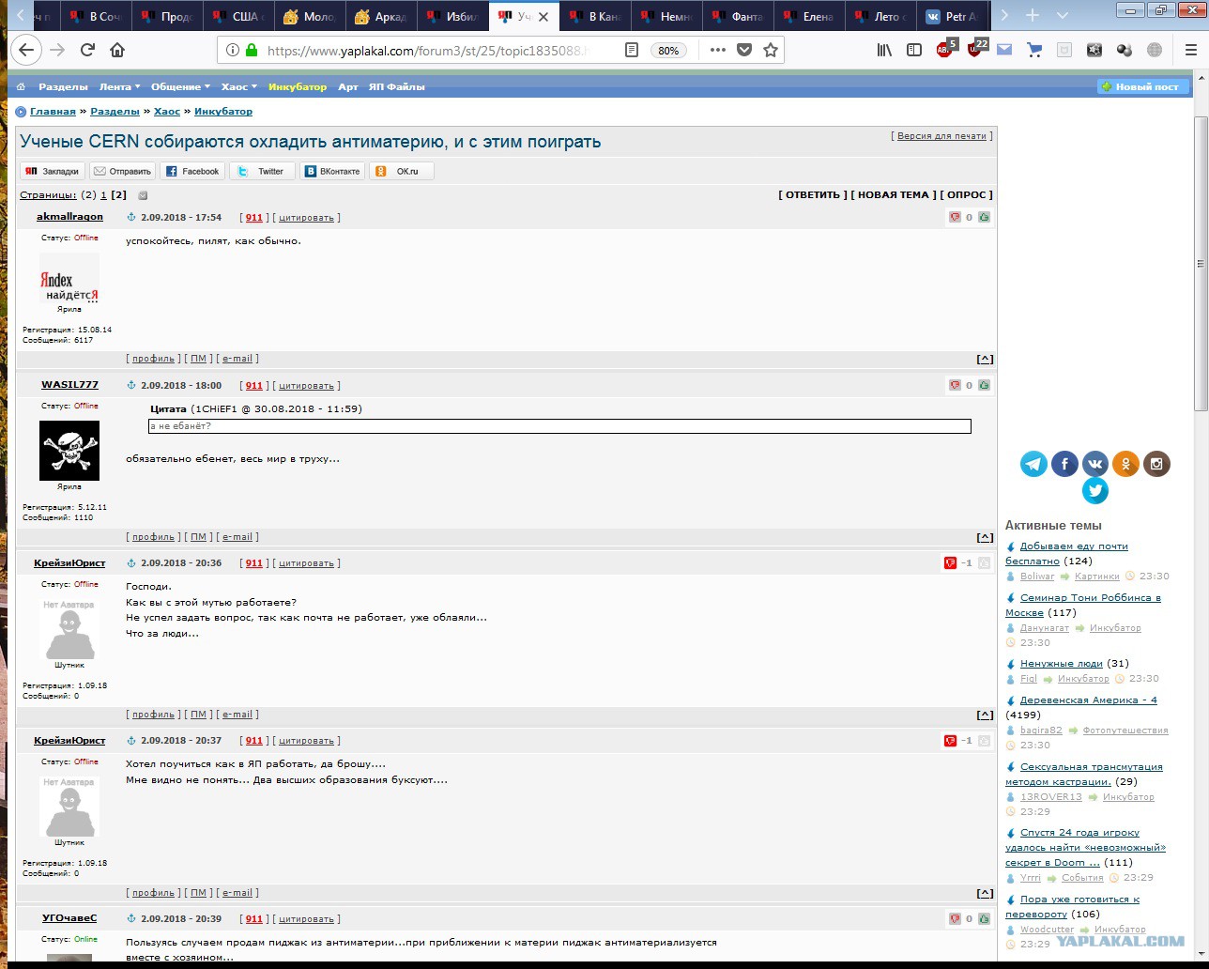
Task: Open the ЯП Файлы menu item
Action: click(397, 86)
